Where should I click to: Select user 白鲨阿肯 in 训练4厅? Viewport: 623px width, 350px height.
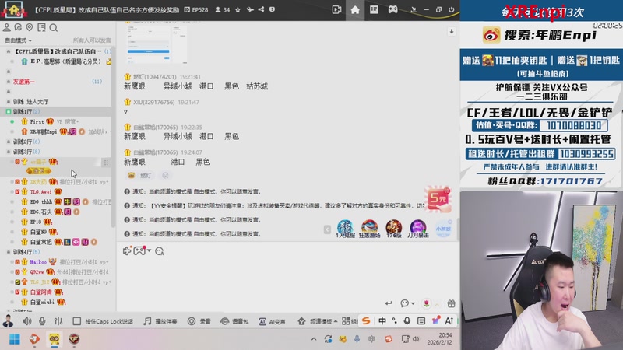click(x=41, y=292)
